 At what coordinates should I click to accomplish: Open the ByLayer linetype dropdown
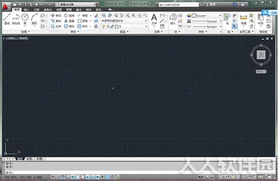(207, 26)
